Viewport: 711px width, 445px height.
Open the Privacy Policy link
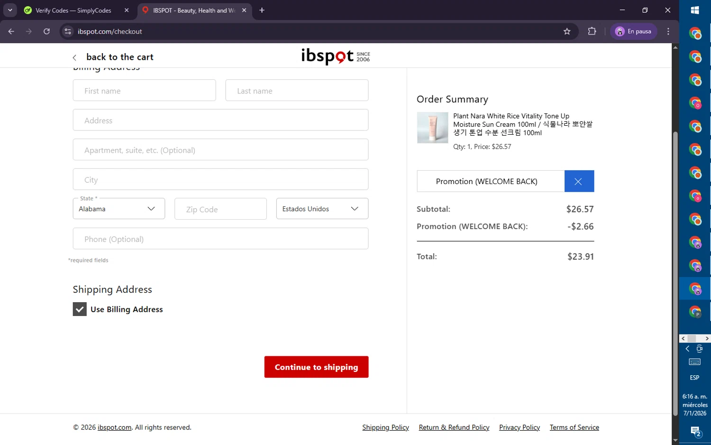[x=520, y=427]
